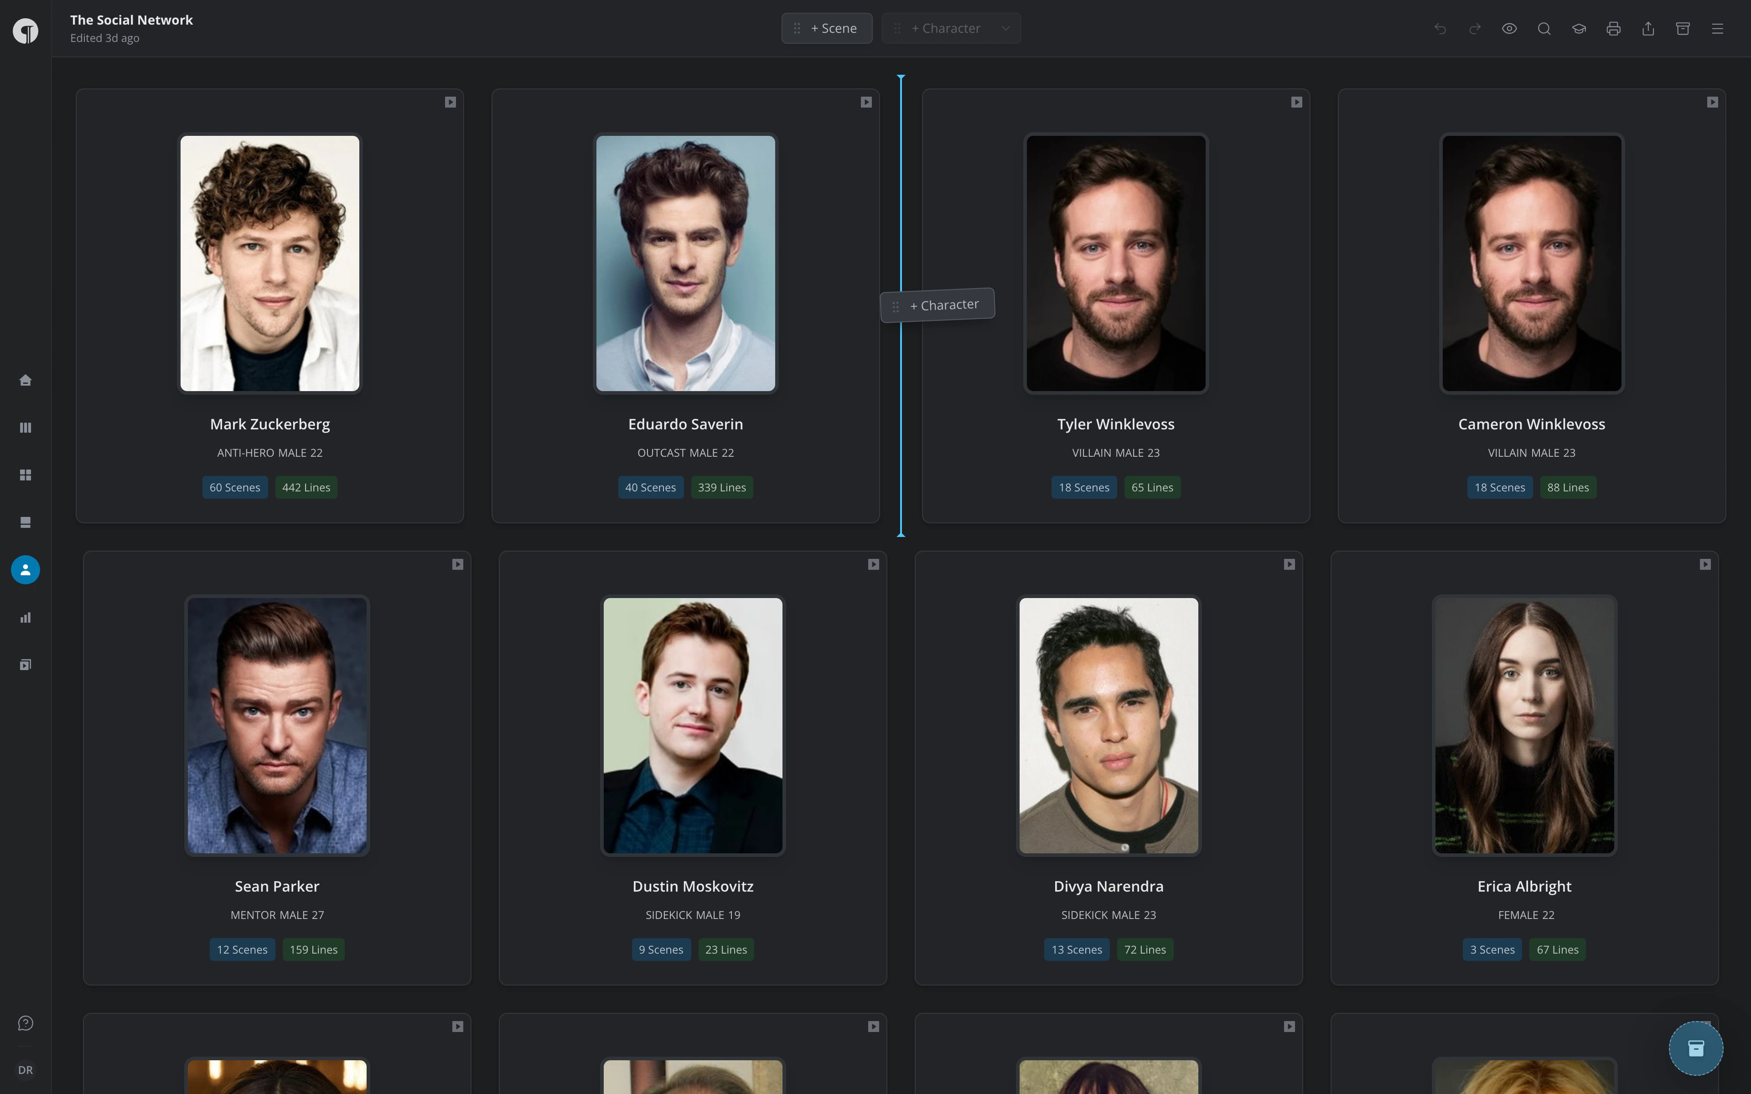The height and width of the screenshot is (1094, 1751).
Task: Open the archive box icon in toolbar
Action: click(1683, 28)
